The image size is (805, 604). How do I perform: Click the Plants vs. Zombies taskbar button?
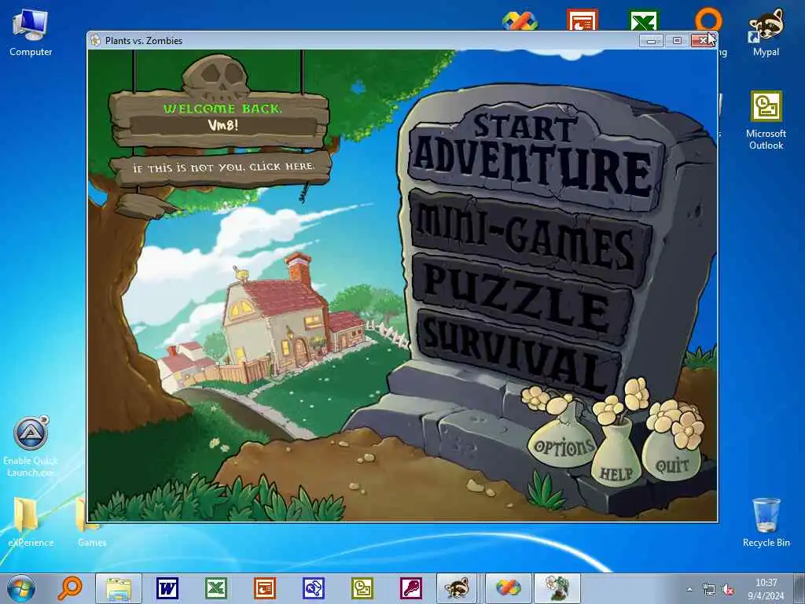click(x=557, y=588)
